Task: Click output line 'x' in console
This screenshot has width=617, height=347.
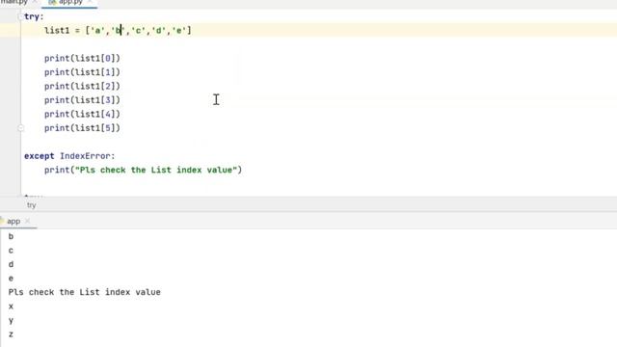Action: pyautogui.click(x=11, y=307)
